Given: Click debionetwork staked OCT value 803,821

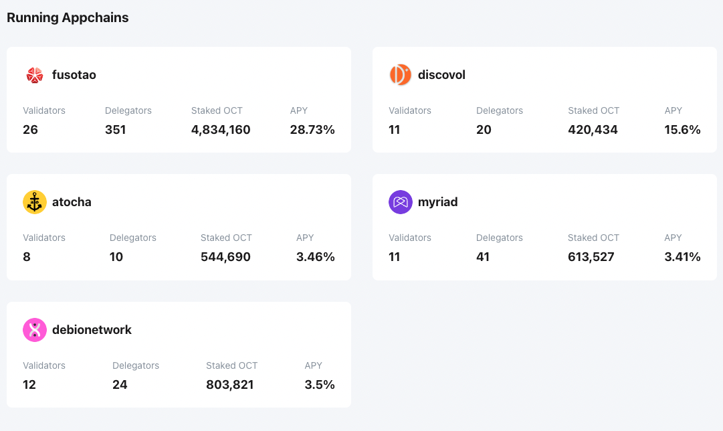Looking at the screenshot, I should click(x=230, y=385).
